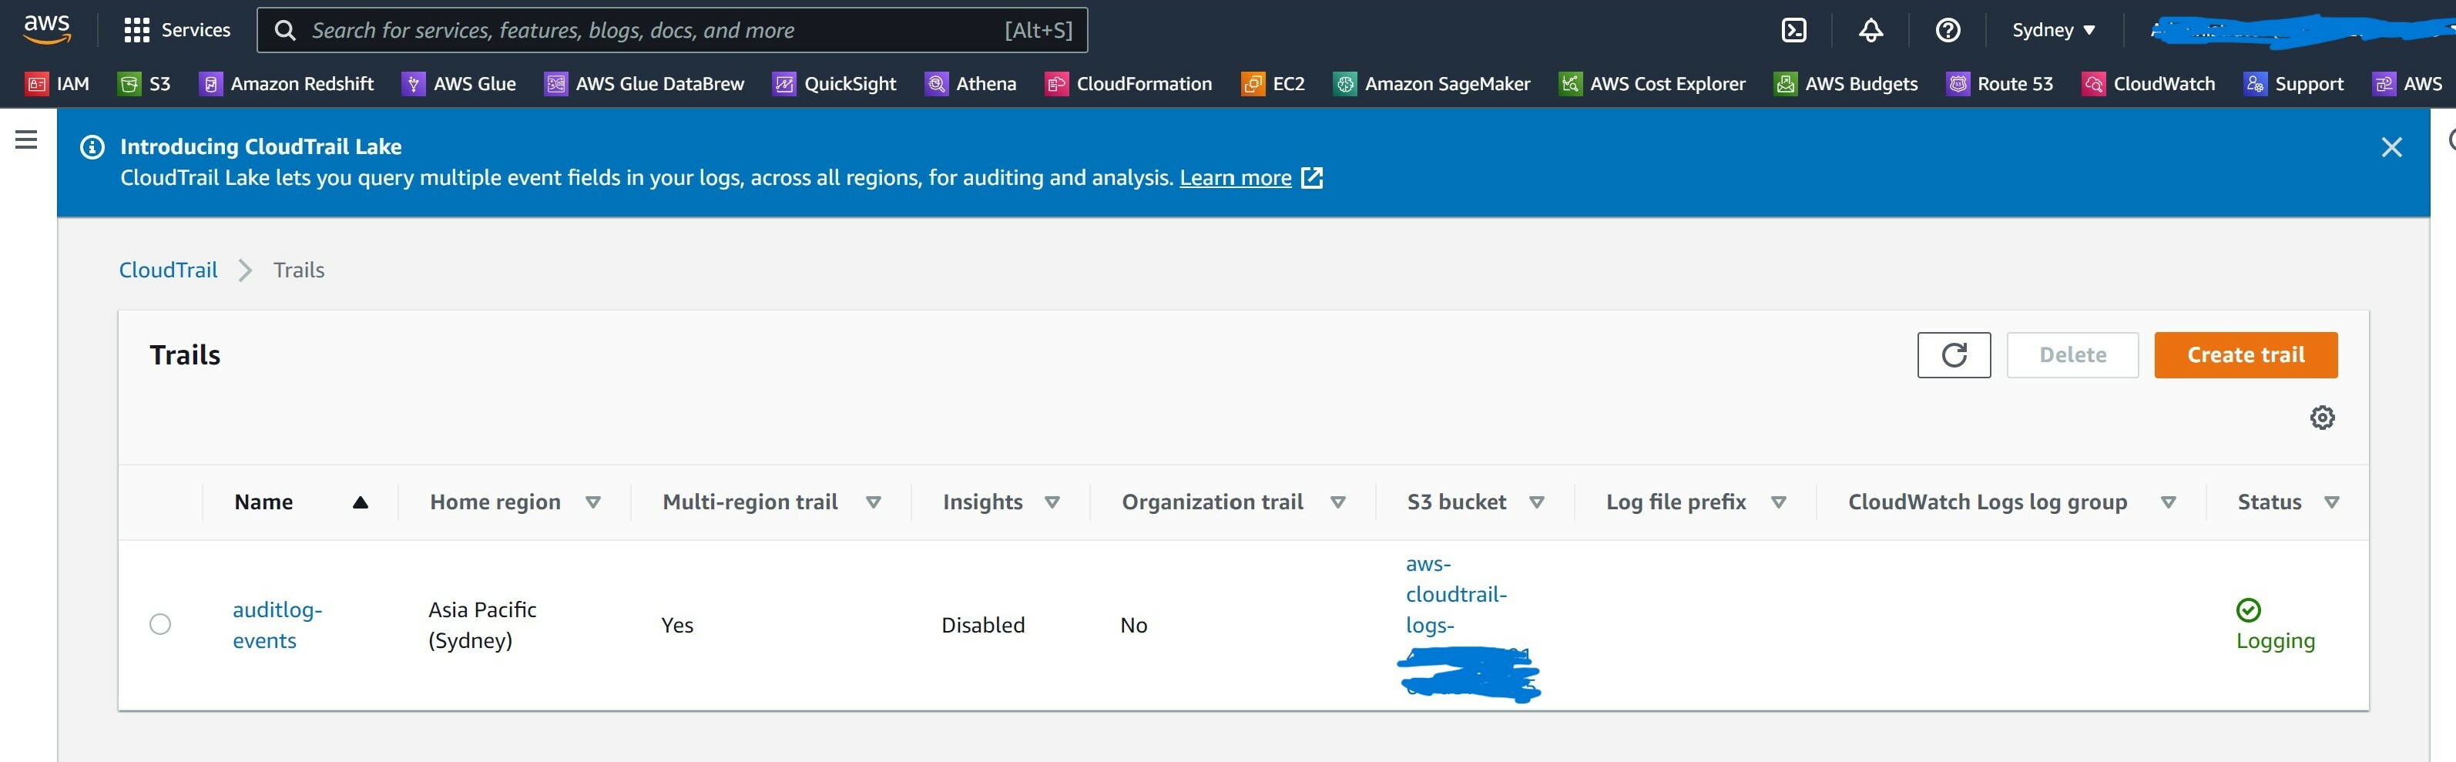Viewport: 2456px width, 762px height.
Task: Click the info icon in CloudTrail Lake banner
Action: click(x=92, y=147)
